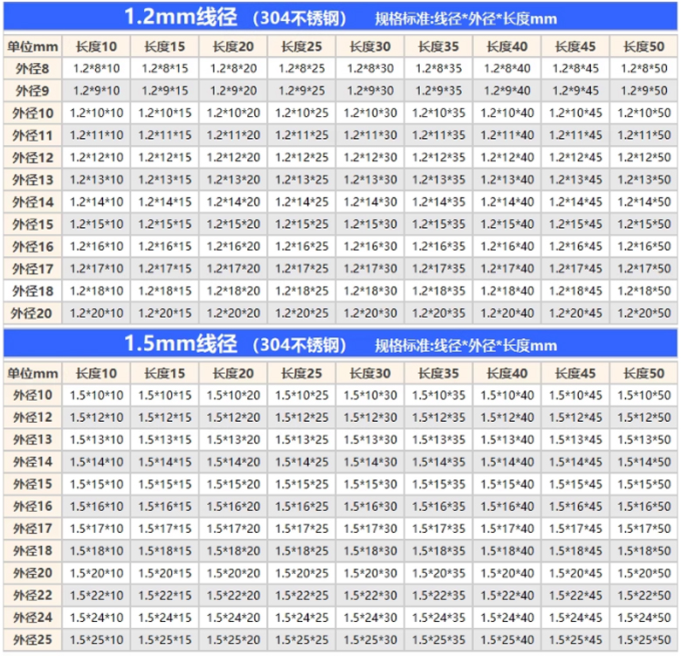Choose the 1.5*25*50 cell
Screen dimensions: 681x656
[643, 640]
